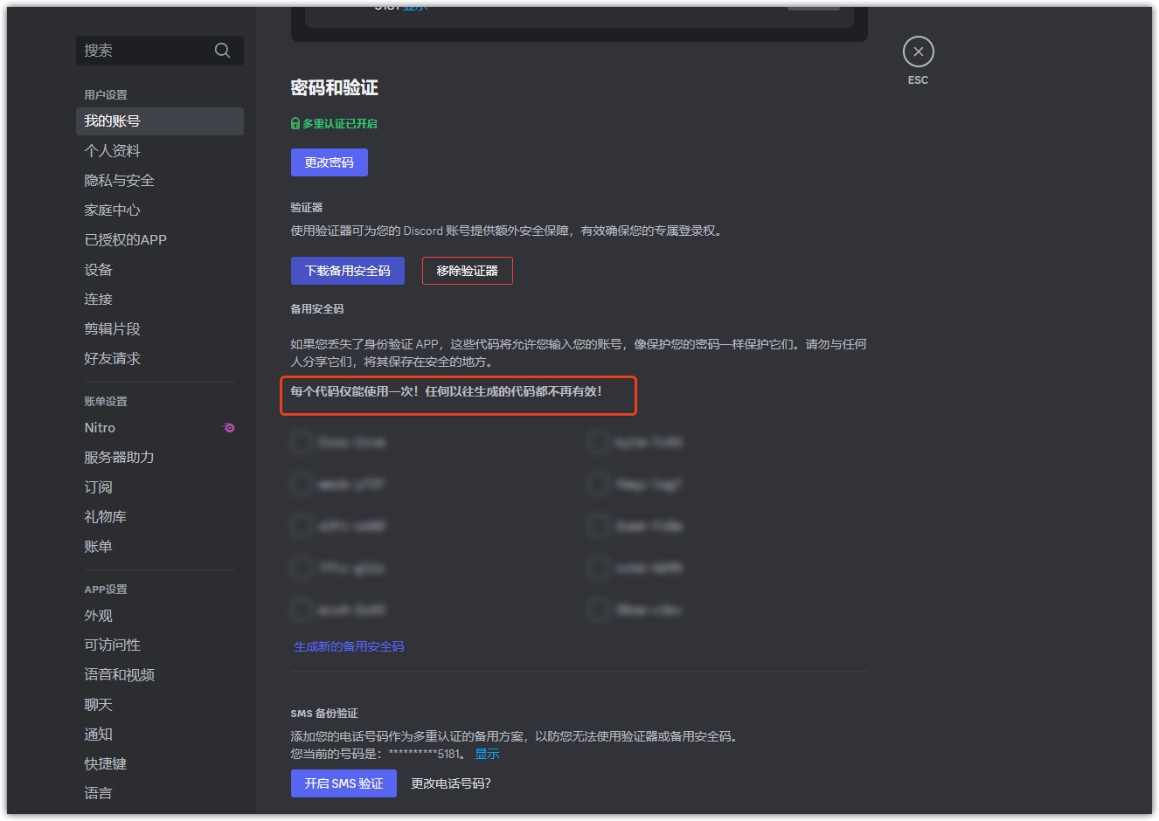Click 下载备用安全码 button
Screen dimensions: 1159x821
347,271
